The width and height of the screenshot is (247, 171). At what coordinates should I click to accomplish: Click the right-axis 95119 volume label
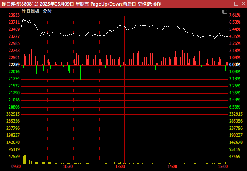235,149
